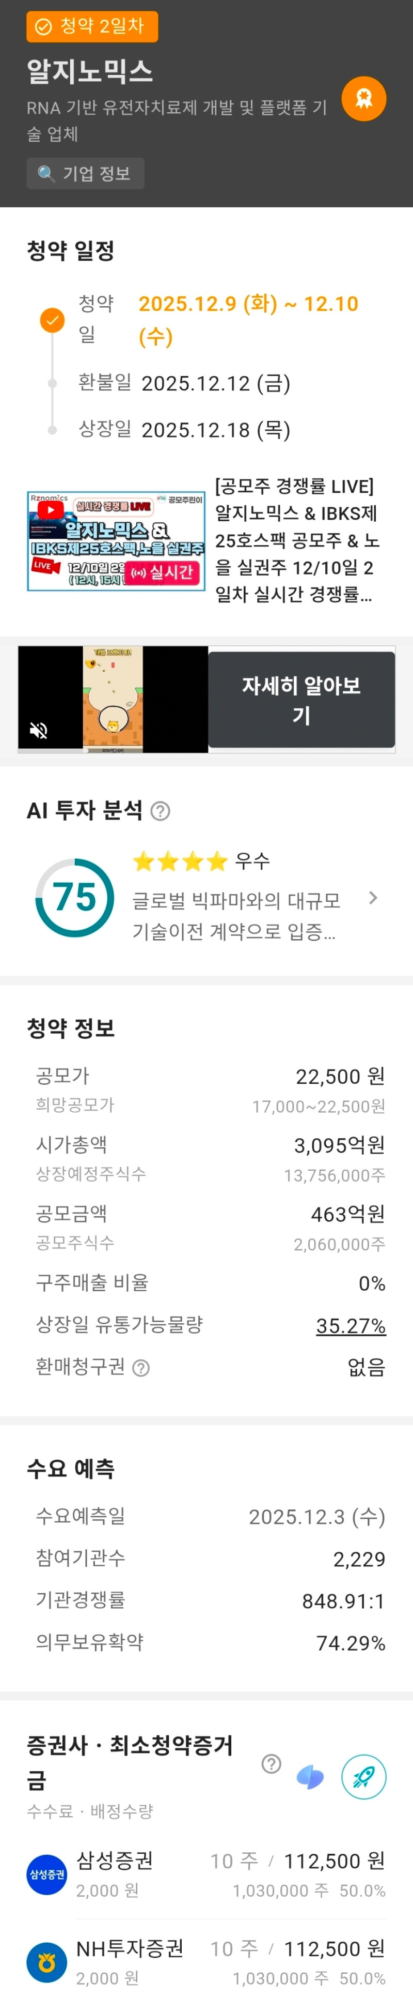Tap the 자세히 알아보기 ad button
Screen dimensions: 413x2011
(301, 700)
